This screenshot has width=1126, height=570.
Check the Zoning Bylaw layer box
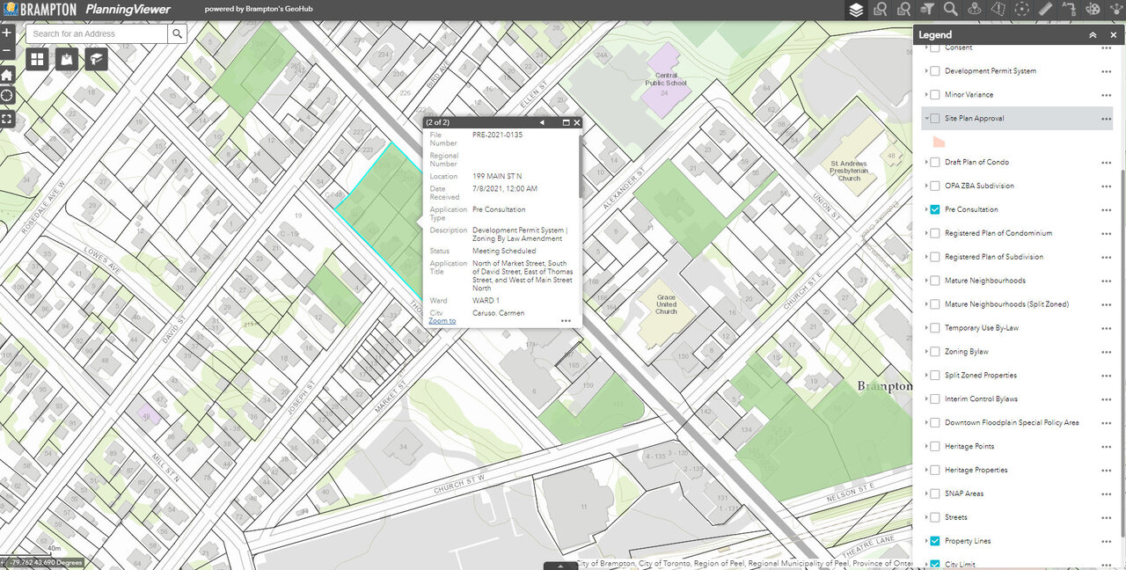click(x=935, y=352)
